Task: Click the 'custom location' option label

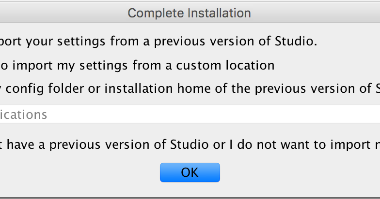Action: tap(232, 65)
